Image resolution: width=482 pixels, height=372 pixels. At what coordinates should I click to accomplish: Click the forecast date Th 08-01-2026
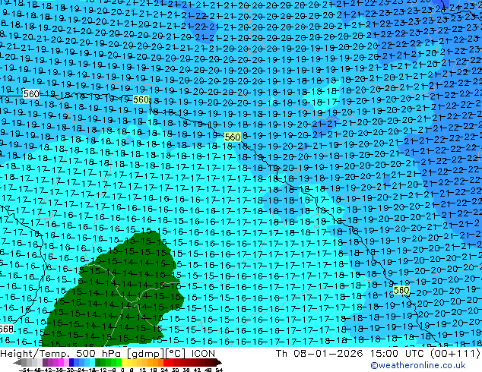pyautogui.click(x=319, y=354)
